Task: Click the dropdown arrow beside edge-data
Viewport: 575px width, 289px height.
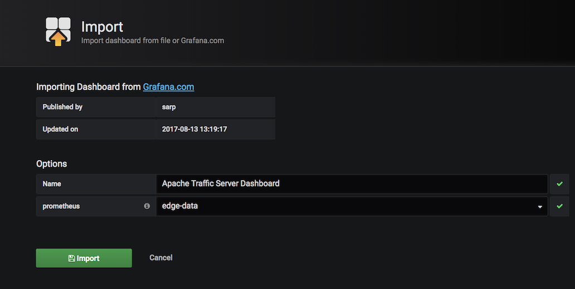Action: pos(540,207)
